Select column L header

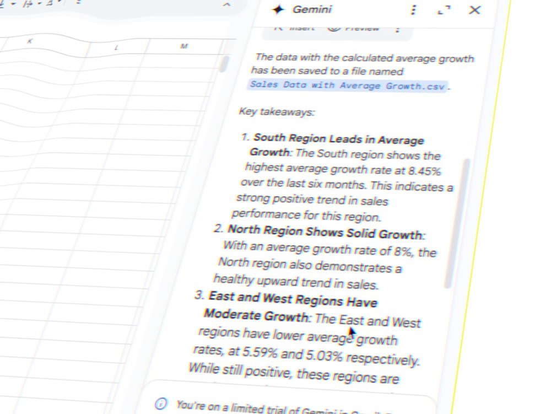pos(116,47)
